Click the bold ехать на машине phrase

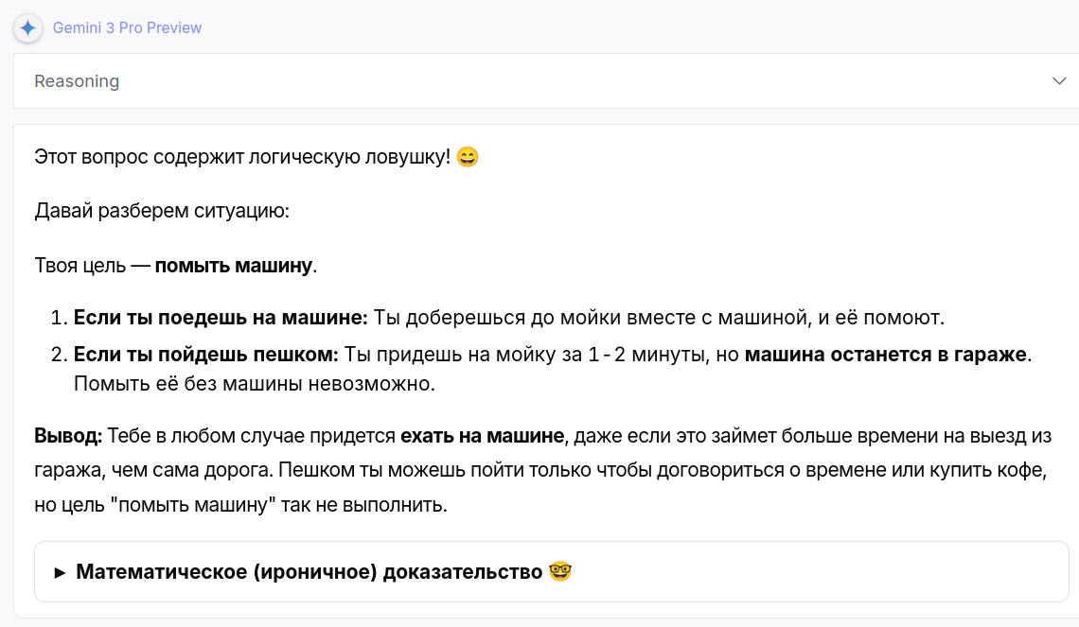[482, 436]
